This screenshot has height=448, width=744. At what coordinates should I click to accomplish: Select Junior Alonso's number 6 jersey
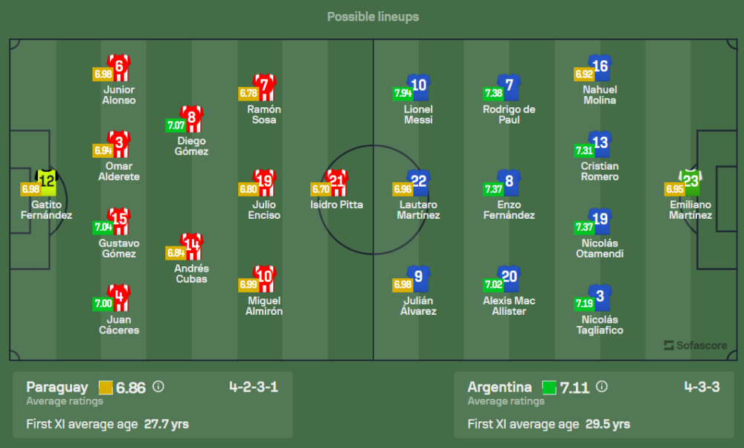118,67
